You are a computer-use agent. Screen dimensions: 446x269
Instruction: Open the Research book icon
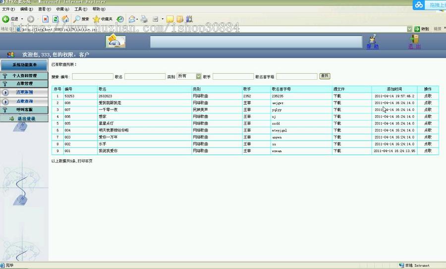[180, 19]
